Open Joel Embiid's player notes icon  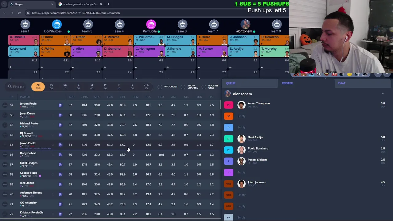[x=60, y=184]
